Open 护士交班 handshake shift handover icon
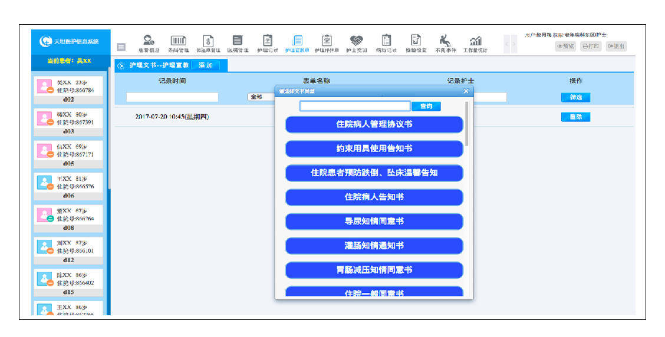 (356, 42)
